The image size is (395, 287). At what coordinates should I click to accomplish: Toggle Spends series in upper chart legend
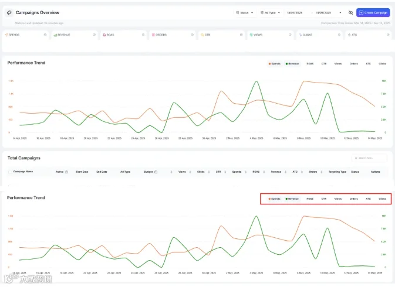click(275, 64)
